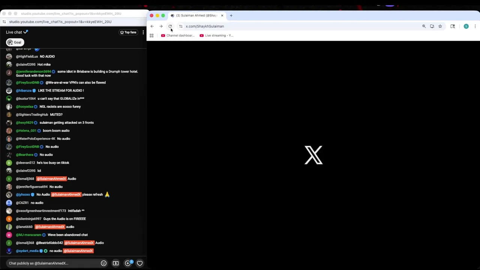Click the Top fans button

coord(128,32)
